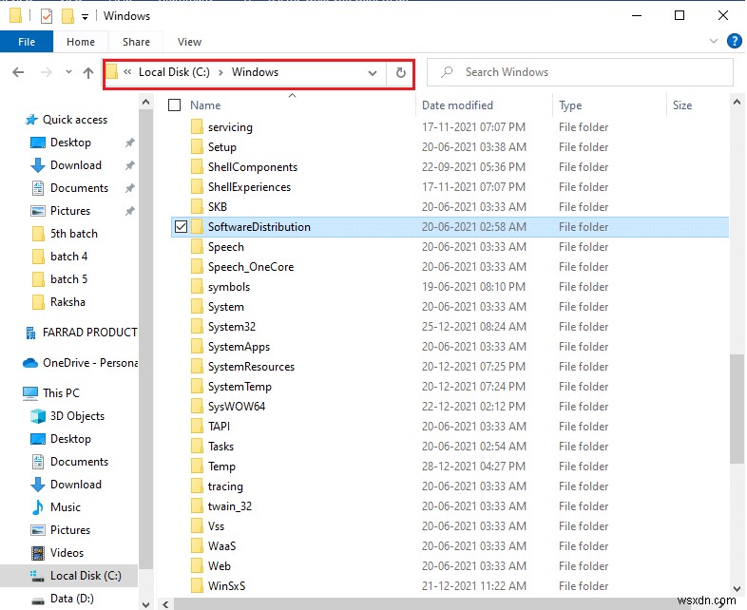The height and width of the screenshot is (610, 747).
Task: Click the Forward navigation arrow
Action: pyautogui.click(x=47, y=72)
